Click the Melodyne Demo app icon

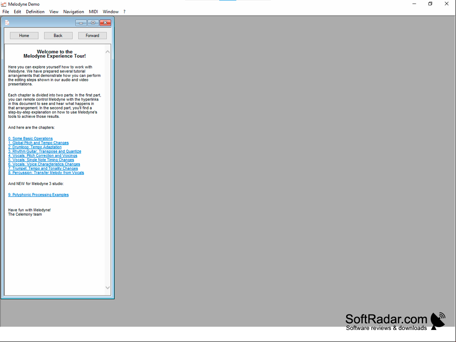(4, 4)
